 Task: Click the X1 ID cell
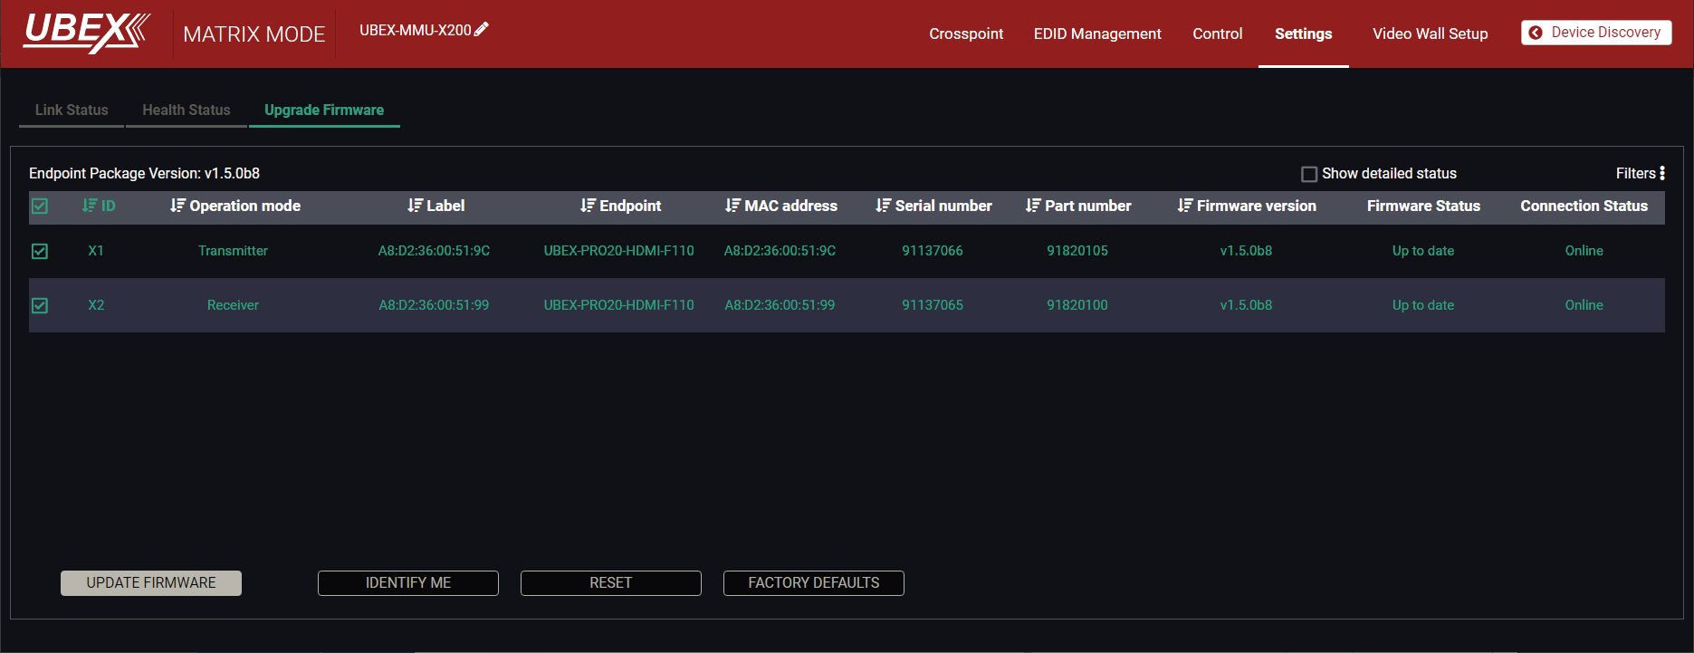coord(96,251)
